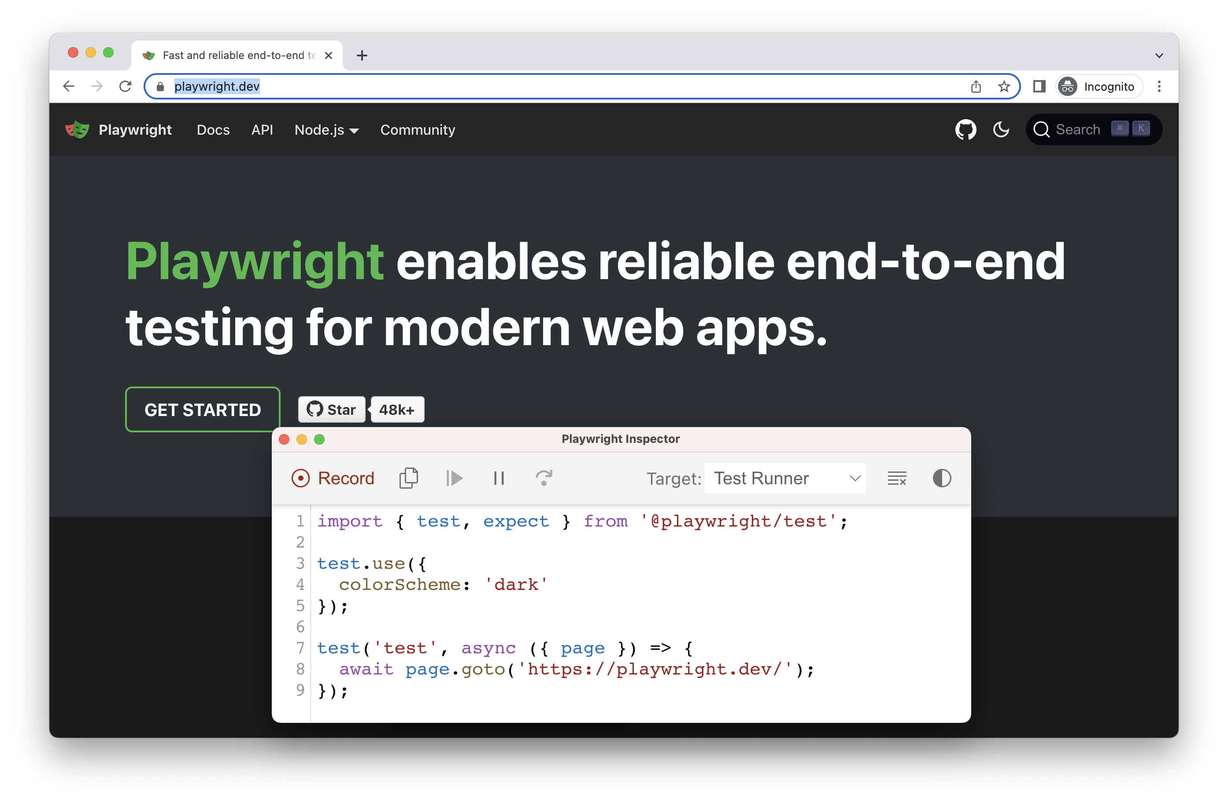Click the refresh/reset icon in Inspector toolbar

[542, 478]
